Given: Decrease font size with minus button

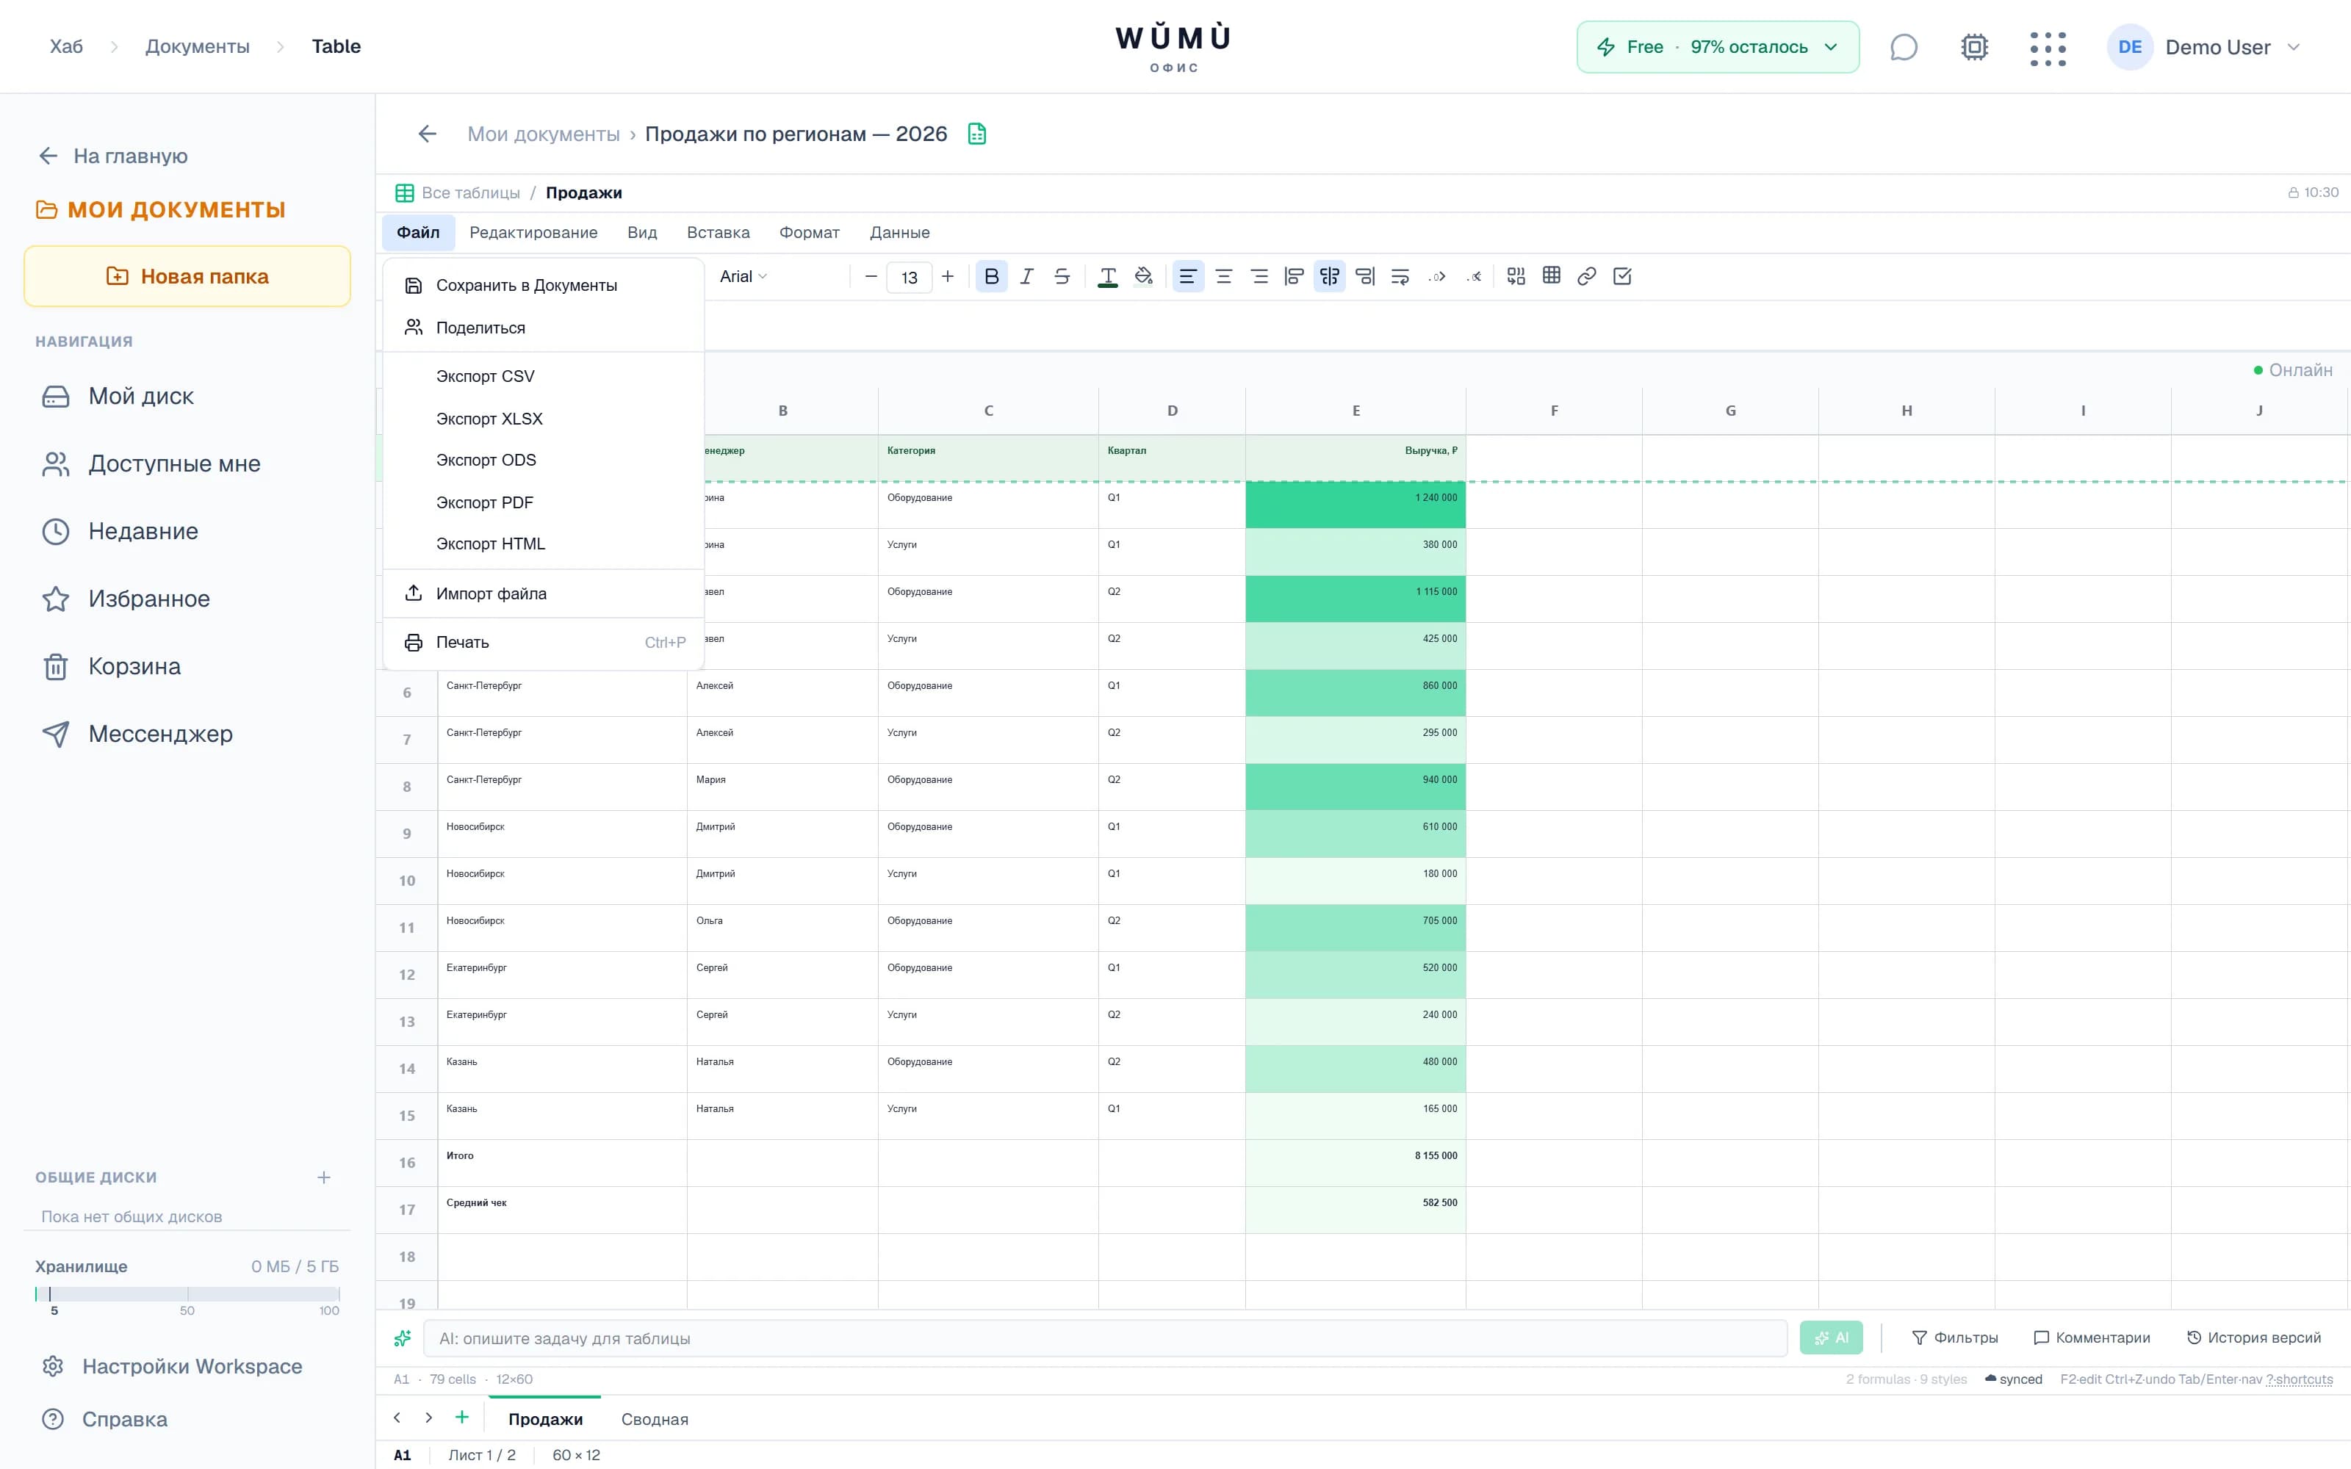Looking at the screenshot, I should 871,277.
